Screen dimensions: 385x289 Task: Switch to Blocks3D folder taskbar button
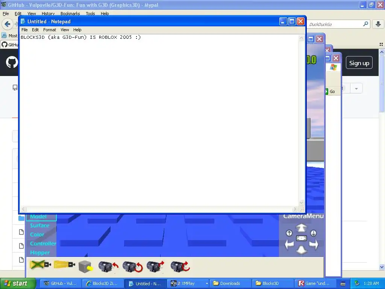click(x=273, y=283)
